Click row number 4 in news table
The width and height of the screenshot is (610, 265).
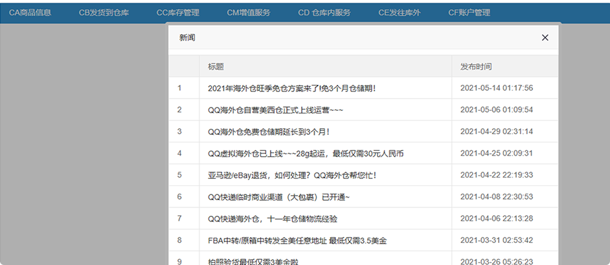coord(179,154)
